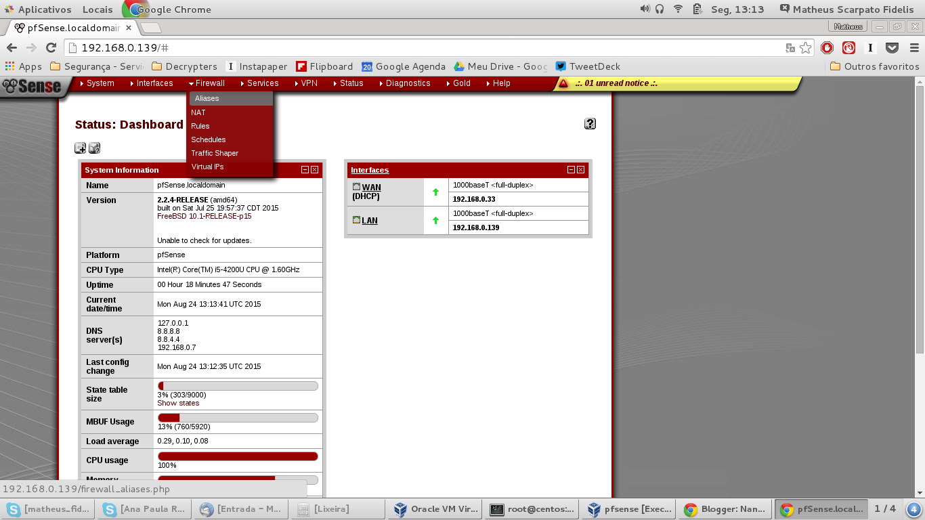Collapse the System Information widget
925x520 pixels.
click(x=305, y=170)
